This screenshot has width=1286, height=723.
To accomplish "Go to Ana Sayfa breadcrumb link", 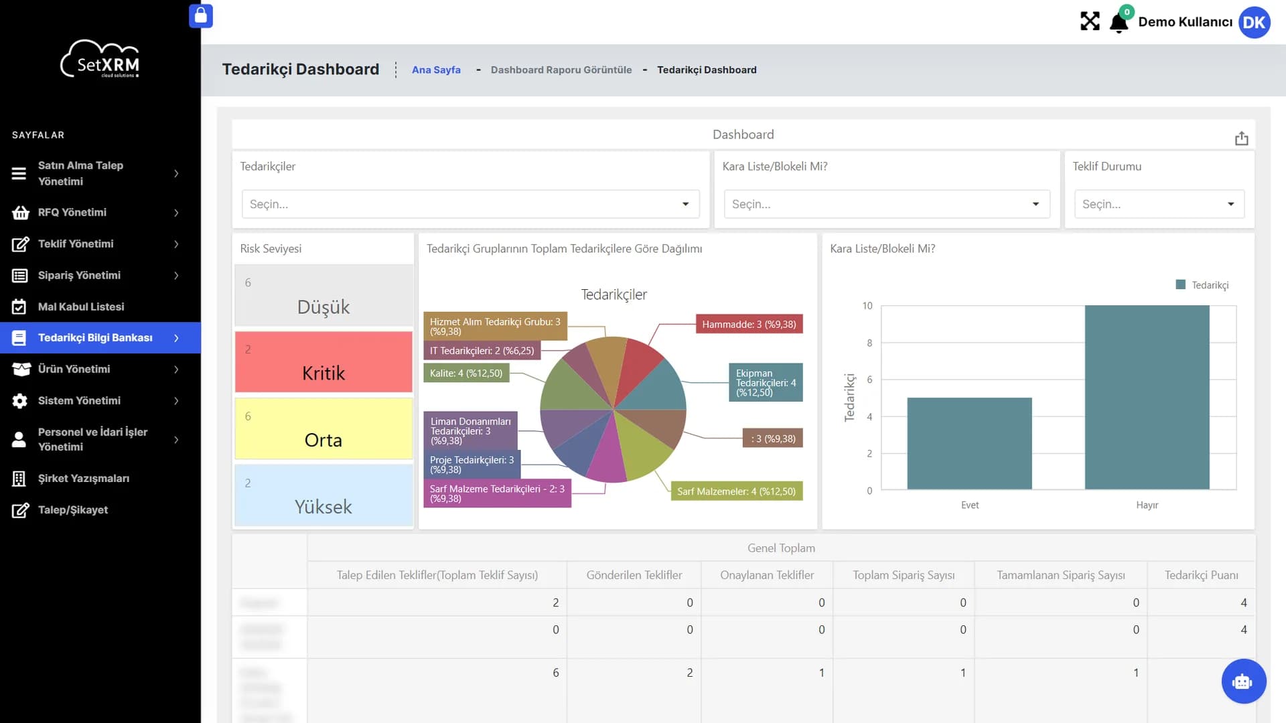I will tap(436, 70).
